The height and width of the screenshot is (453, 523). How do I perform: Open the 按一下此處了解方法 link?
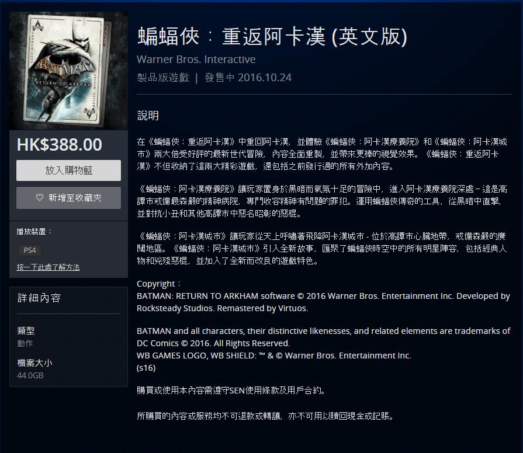(48, 267)
